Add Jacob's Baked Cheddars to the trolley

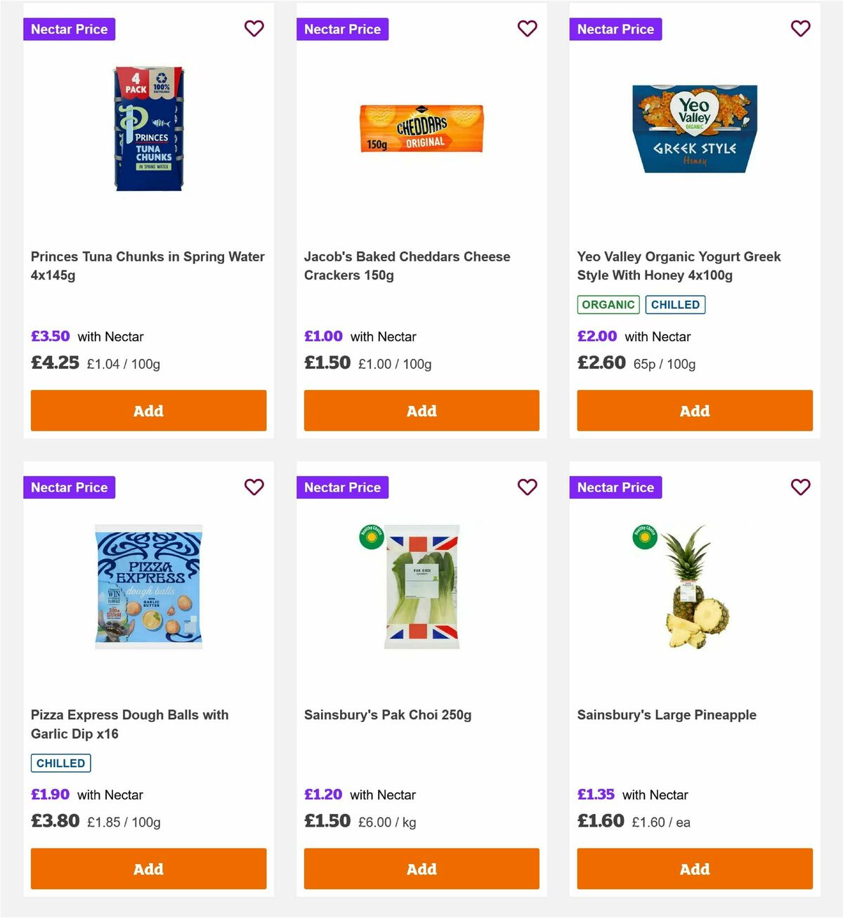tap(421, 410)
